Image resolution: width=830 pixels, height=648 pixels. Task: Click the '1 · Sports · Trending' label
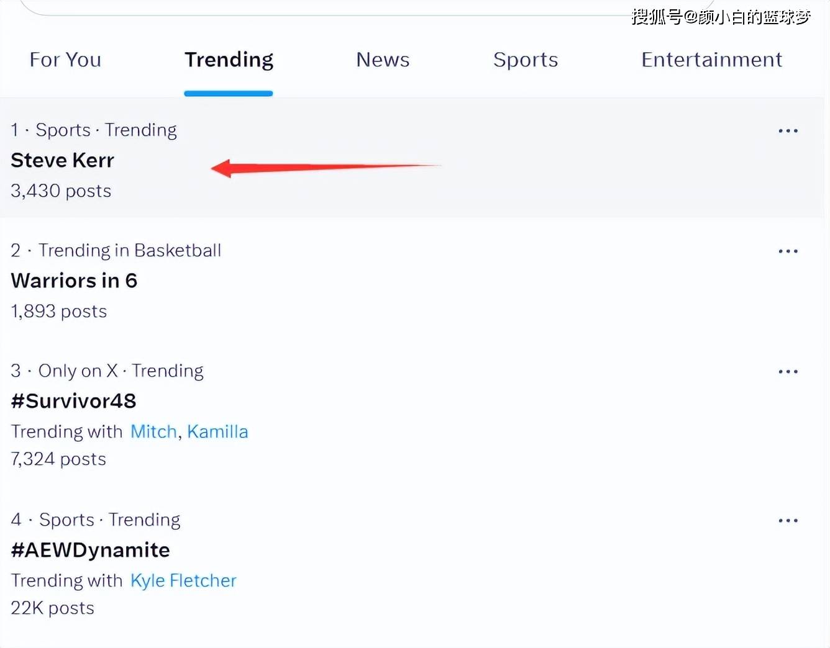pyautogui.click(x=94, y=130)
